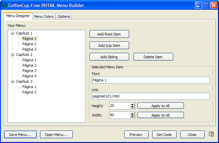Viewport: 219px width, 143px height.
Task: Select the Menu Designer tab
Action: tap(18, 16)
